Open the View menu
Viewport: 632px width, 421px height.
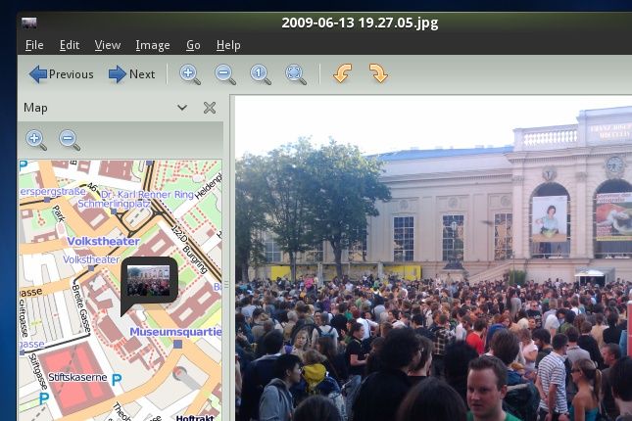click(108, 45)
